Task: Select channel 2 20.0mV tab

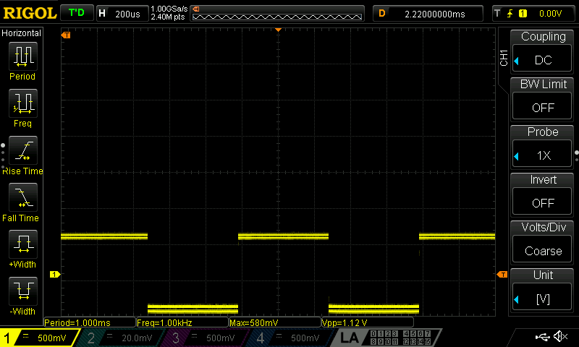Action: pyautogui.click(x=122, y=338)
